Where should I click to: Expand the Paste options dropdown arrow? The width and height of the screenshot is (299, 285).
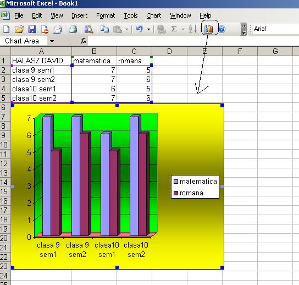tap(126, 29)
